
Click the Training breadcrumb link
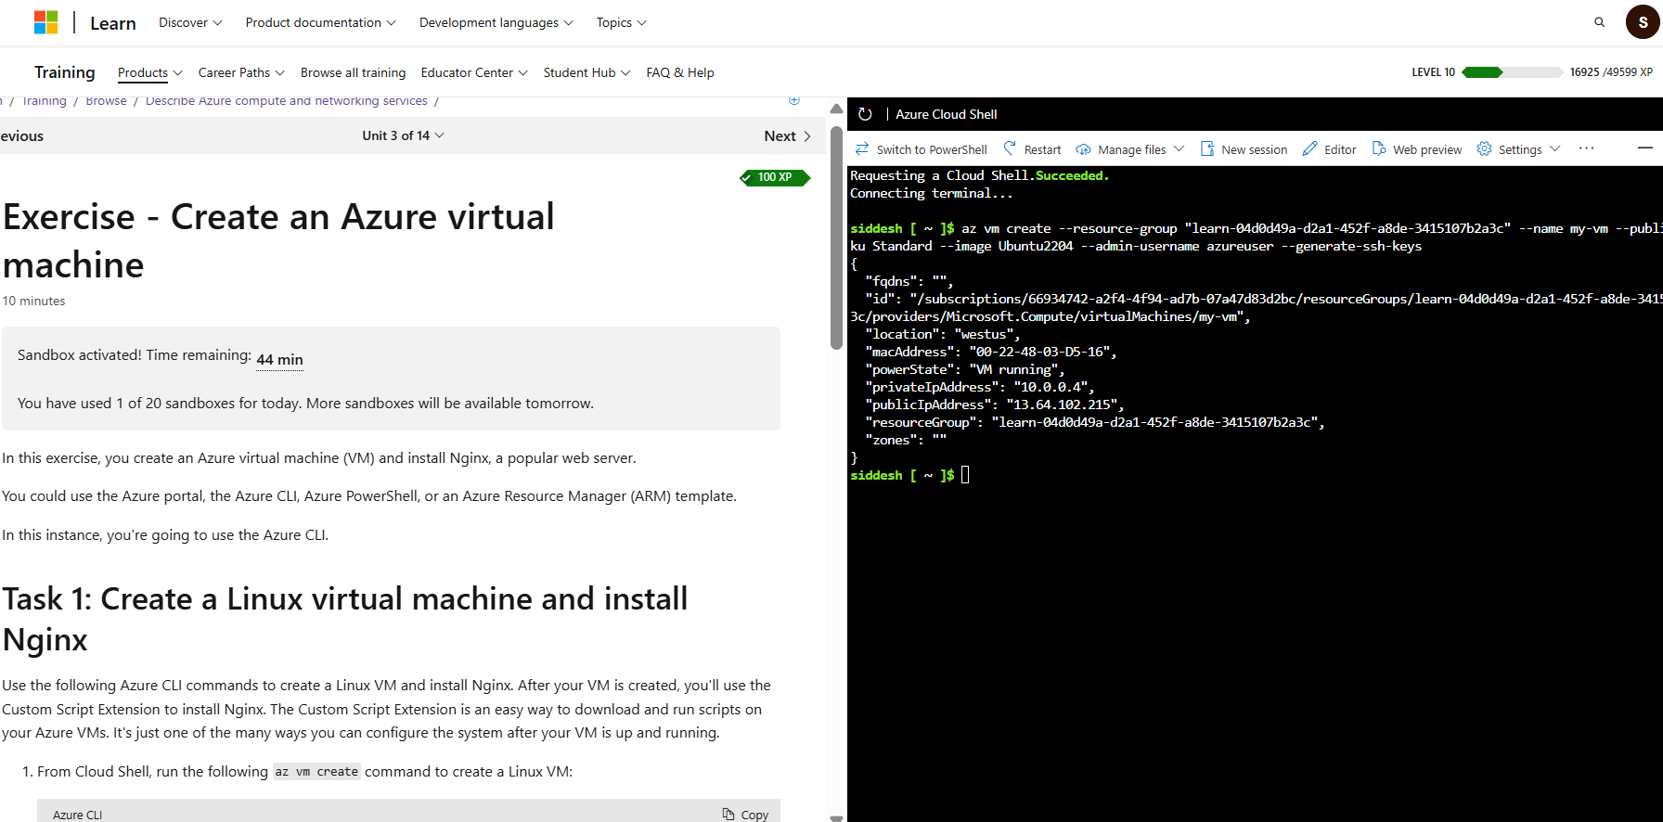coord(45,101)
